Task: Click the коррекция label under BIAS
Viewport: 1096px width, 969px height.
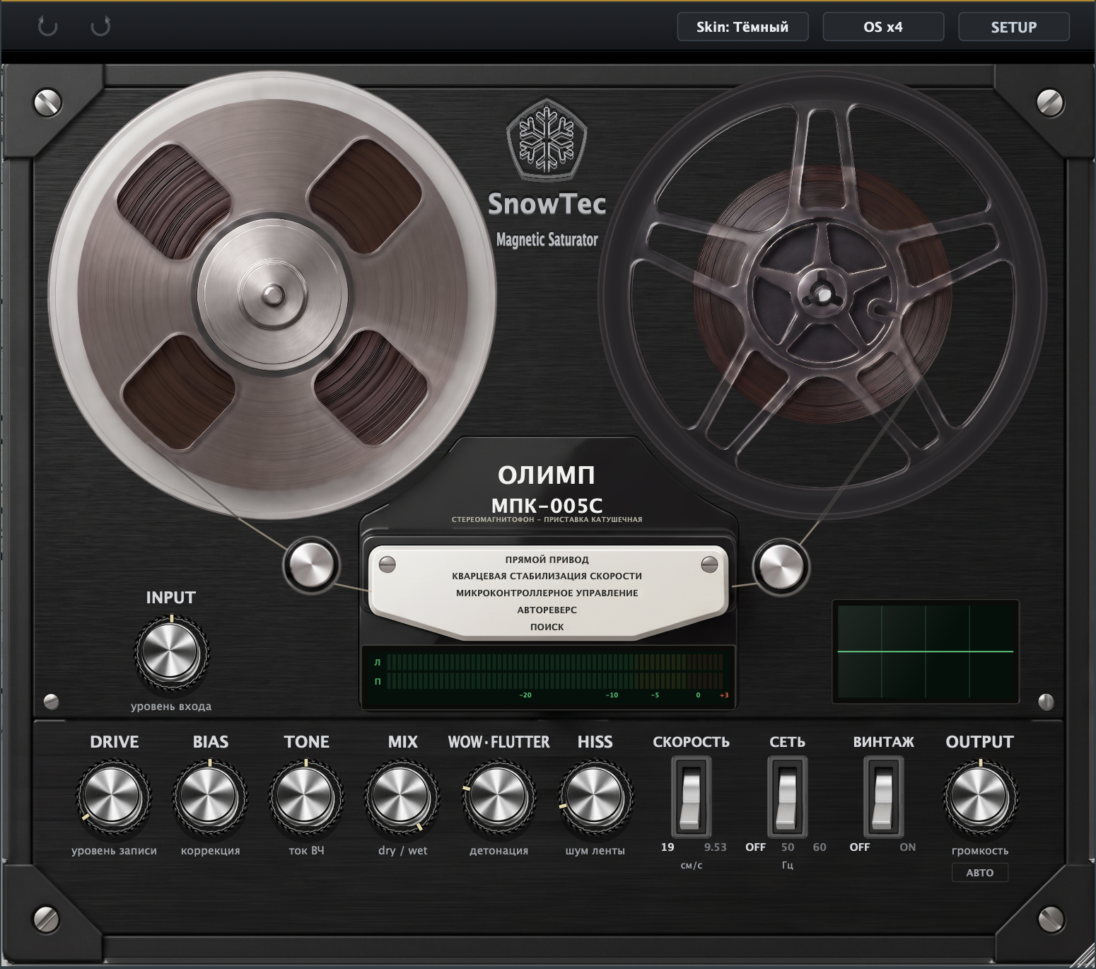Action: click(x=210, y=851)
